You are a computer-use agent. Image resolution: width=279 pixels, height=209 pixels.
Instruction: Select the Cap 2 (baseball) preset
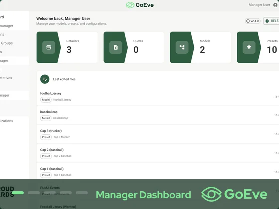point(158,153)
